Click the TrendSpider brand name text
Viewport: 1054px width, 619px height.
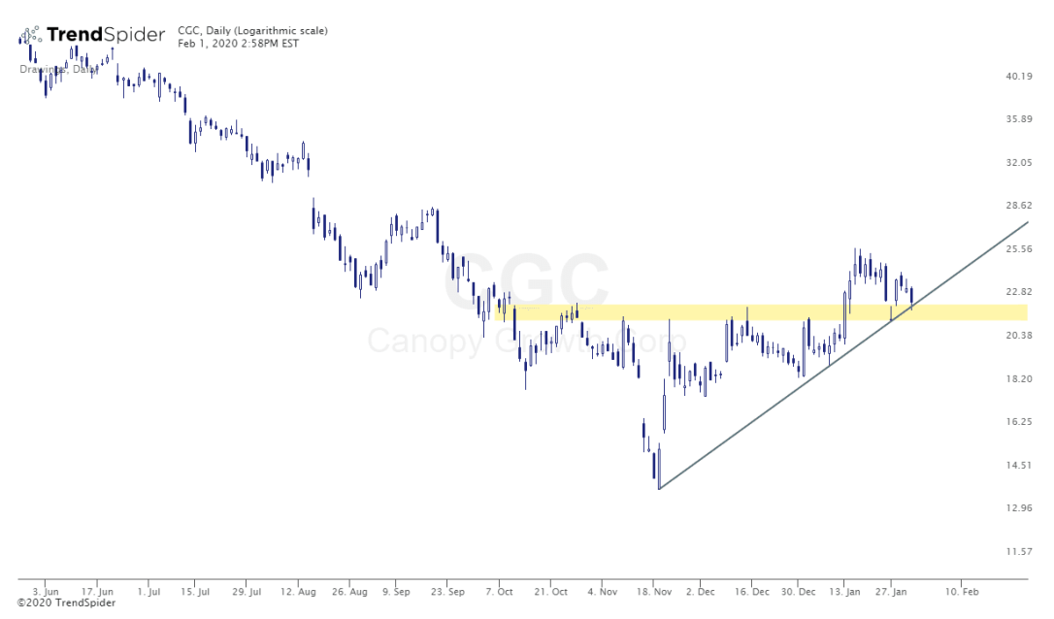point(106,36)
